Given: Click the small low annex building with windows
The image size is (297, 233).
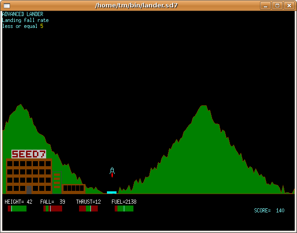Looking at the screenshot, I should (x=74, y=189).
